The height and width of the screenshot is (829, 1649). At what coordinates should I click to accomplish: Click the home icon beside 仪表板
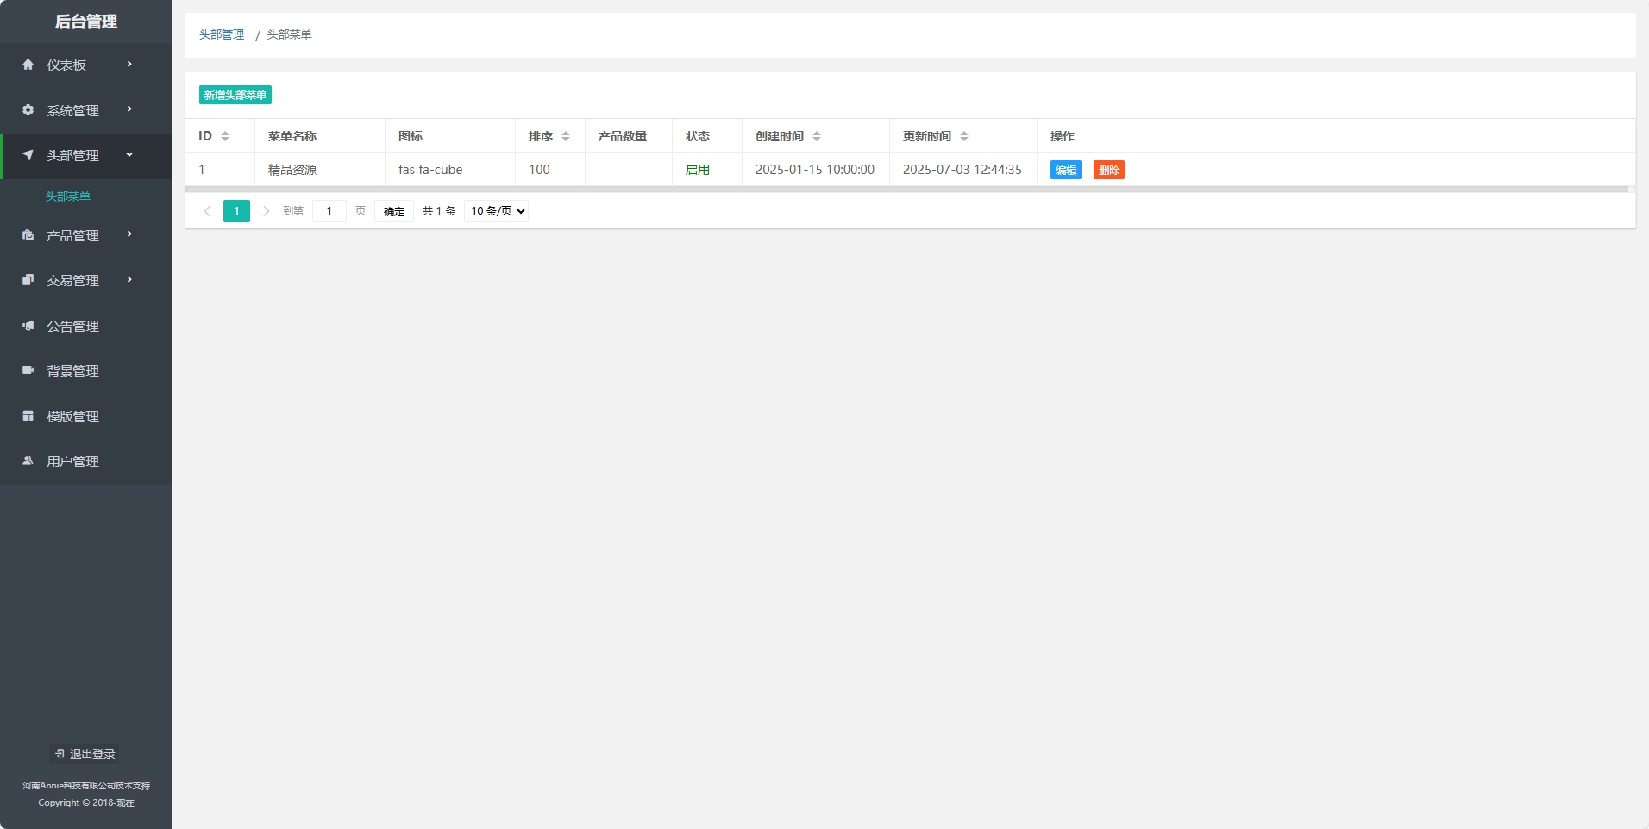[x=28, y=65]
